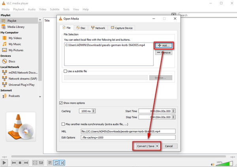This screenshot has height=167, width=237.
Task: Click the Title column header
Action: pos(47,20)
